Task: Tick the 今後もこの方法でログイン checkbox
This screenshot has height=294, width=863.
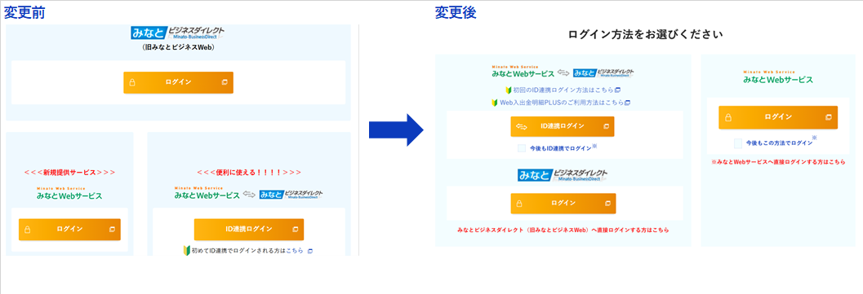Action: [x=738, y=143]
